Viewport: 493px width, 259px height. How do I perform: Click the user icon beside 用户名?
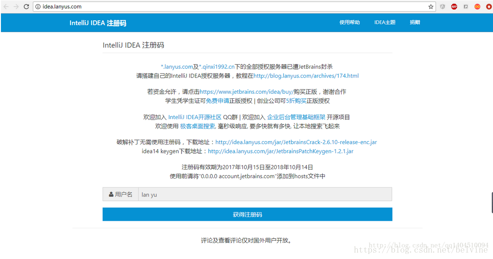(111, 194)
